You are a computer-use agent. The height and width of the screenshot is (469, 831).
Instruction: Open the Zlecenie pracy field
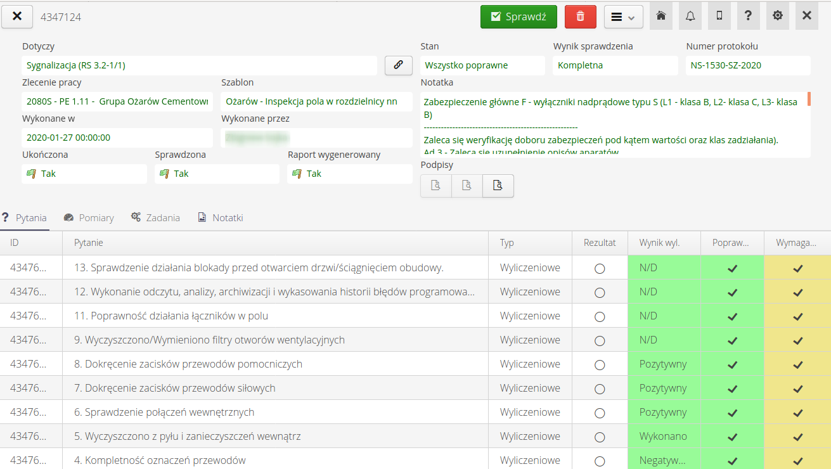(x=117, y=101)
